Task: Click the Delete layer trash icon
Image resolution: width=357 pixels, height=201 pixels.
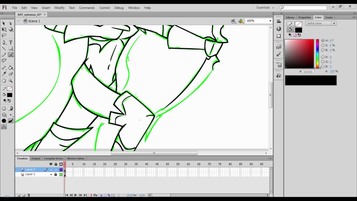Action: pyautogui.click(x=28, y=195)
